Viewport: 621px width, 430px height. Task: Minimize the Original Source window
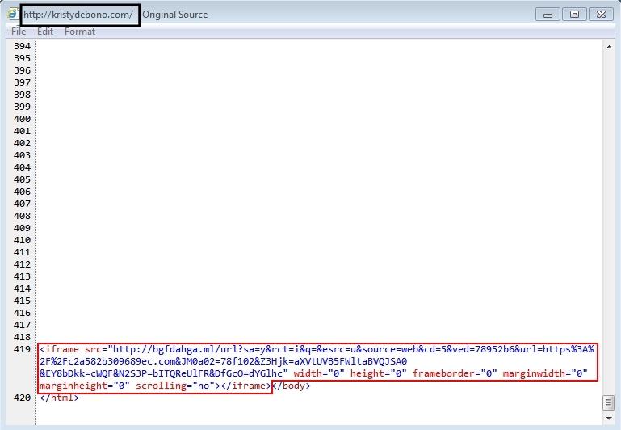click(x=549, y=15)
